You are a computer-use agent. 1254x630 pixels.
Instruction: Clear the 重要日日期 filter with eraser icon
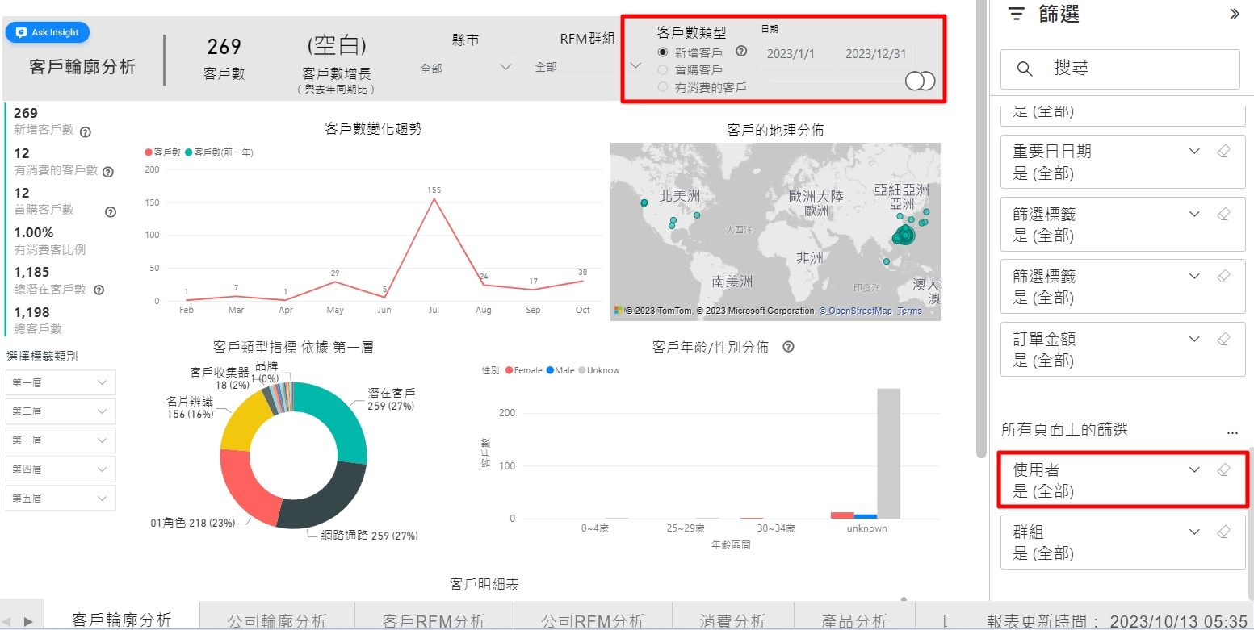point(1223,151)
